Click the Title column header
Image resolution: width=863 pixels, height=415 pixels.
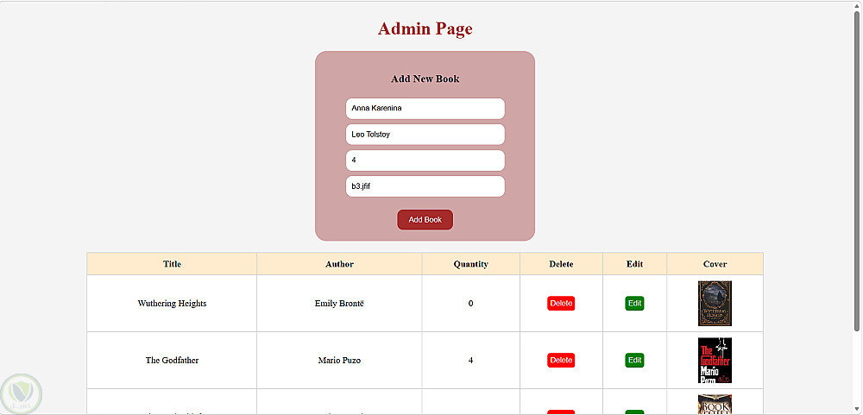tap(172, 264)
